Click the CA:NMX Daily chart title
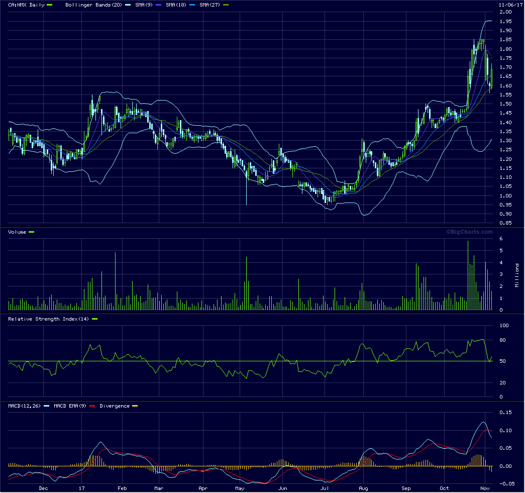Viewport: 525px width, 493px height. pyautogui.click(x=26, y=5)
